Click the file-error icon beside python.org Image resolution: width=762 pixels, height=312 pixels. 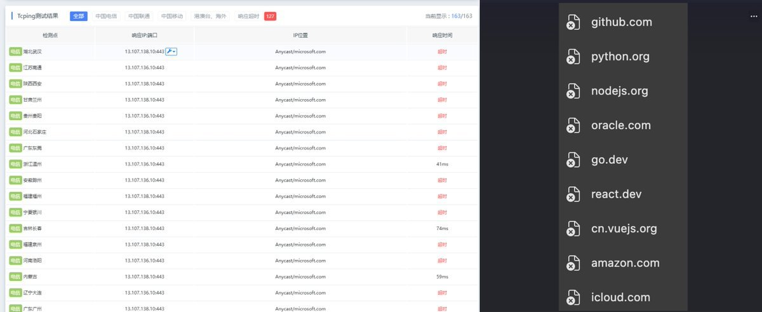pyautogui.click(x=573, y=57)
